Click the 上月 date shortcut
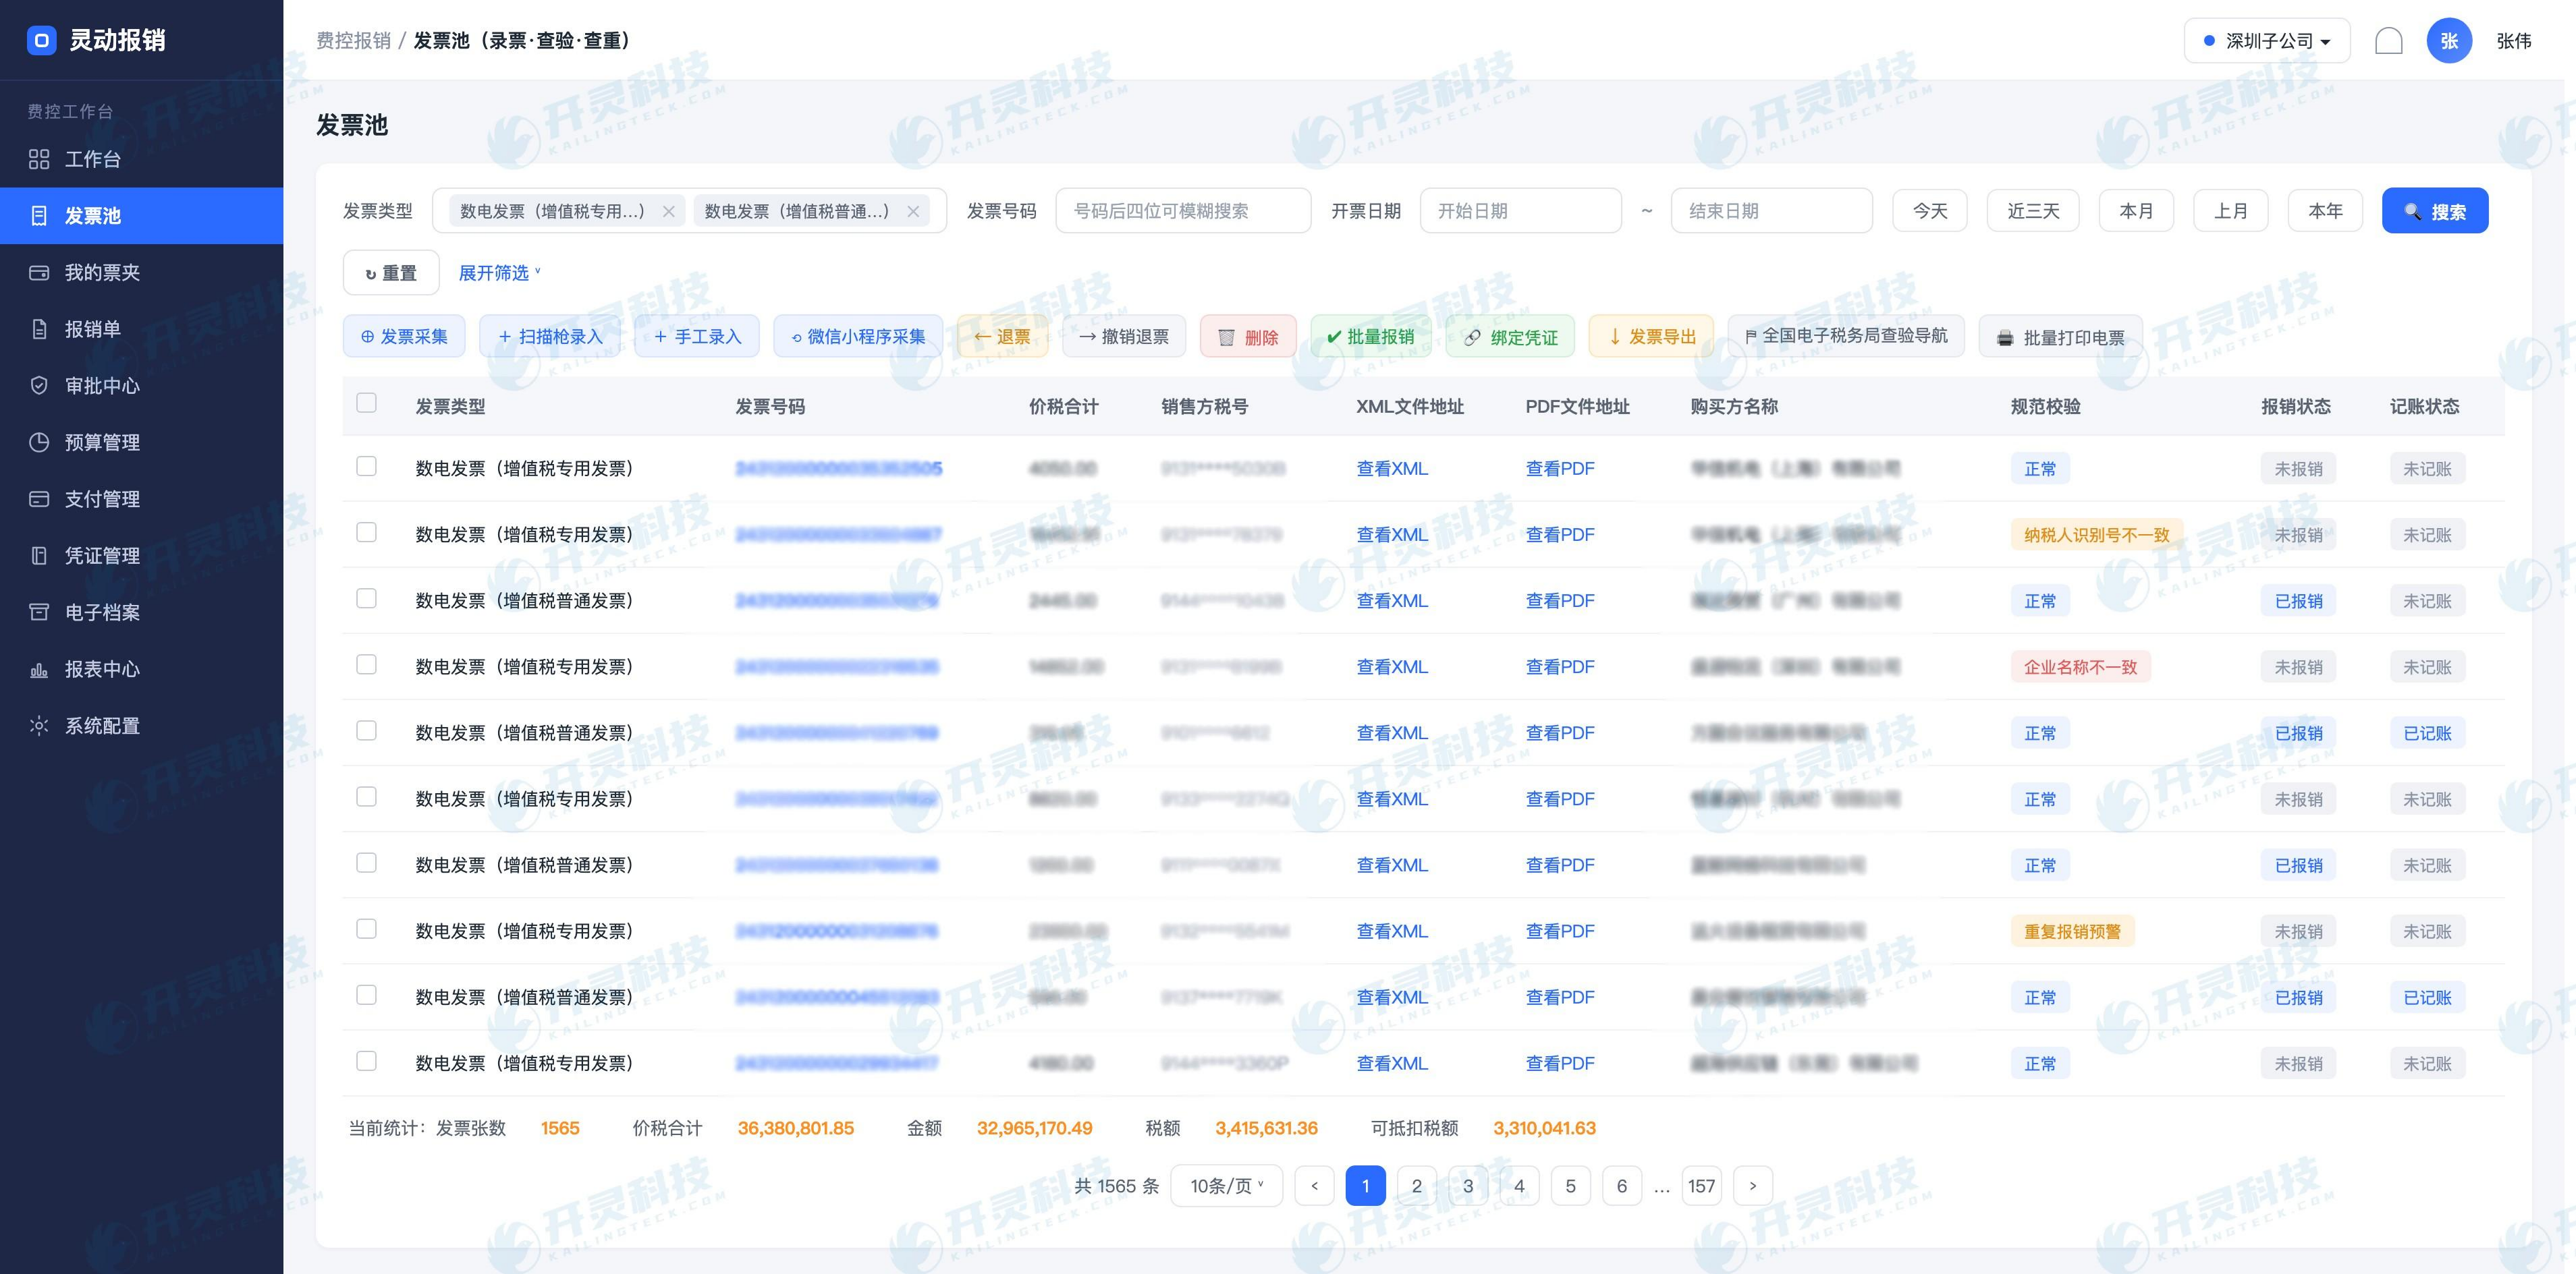The width and height of the screenshot is (2576, 1274). click(x=2231, y=211)
